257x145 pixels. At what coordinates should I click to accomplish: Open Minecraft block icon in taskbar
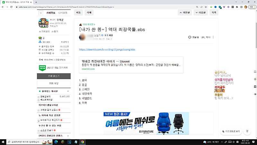(x=63, y=142)
